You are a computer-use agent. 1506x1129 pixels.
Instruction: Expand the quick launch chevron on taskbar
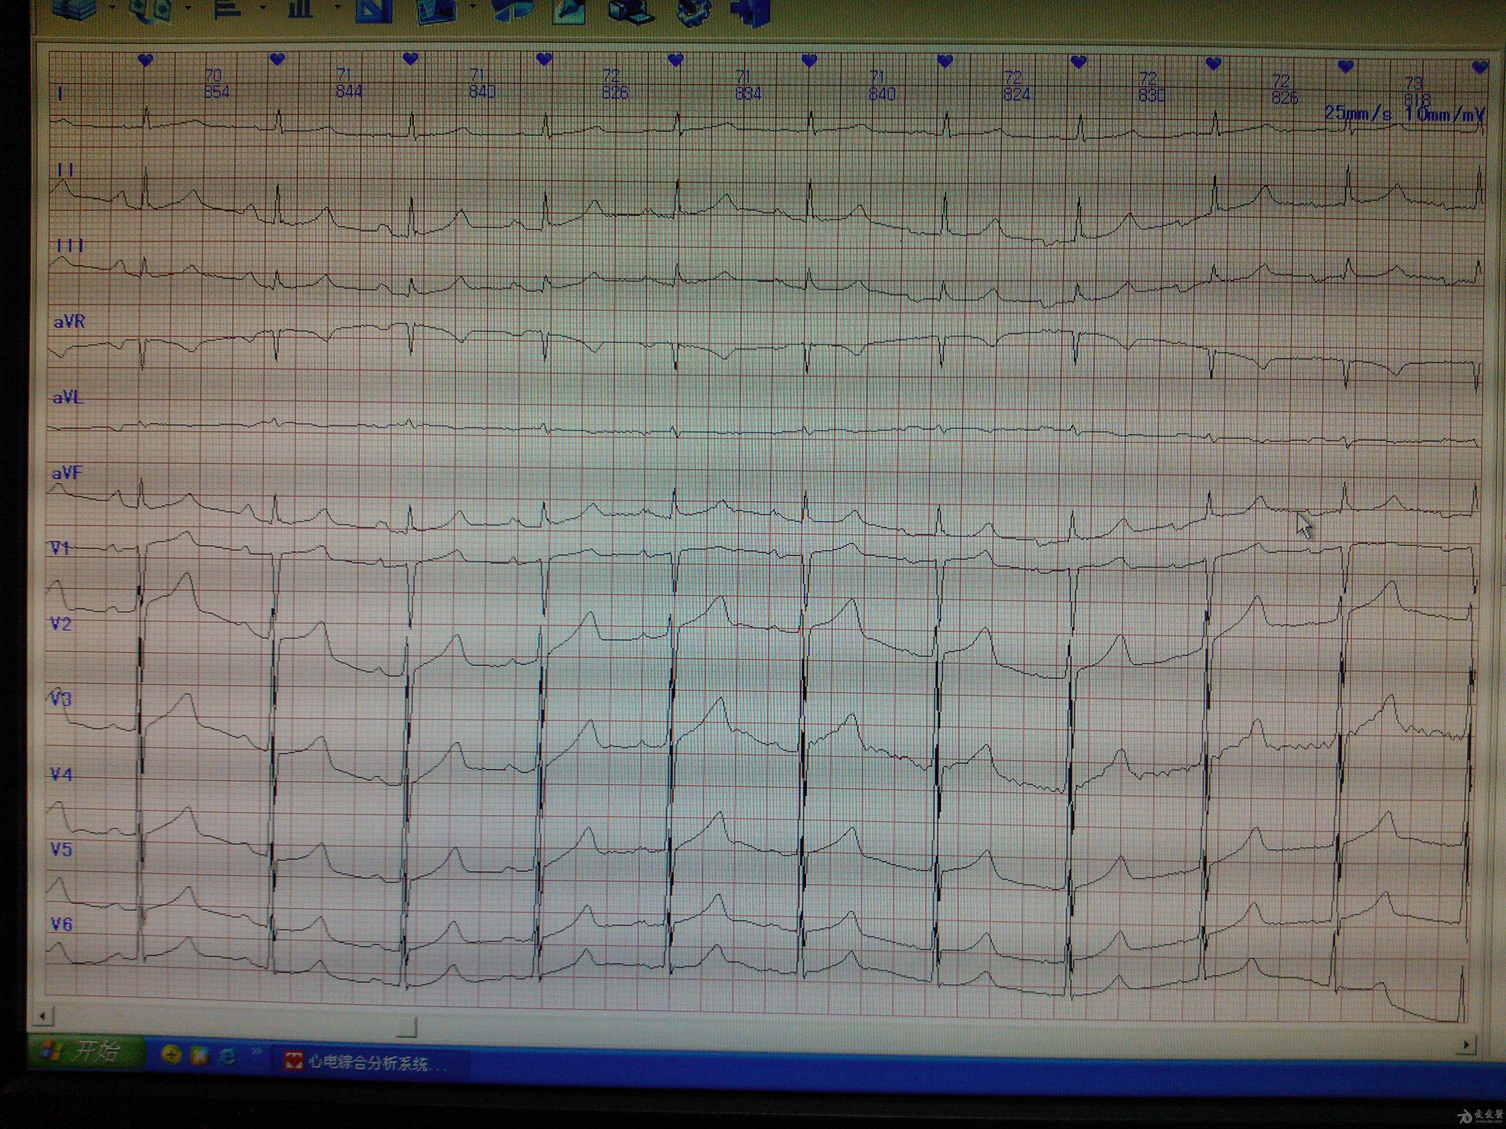coord(257,1052)
